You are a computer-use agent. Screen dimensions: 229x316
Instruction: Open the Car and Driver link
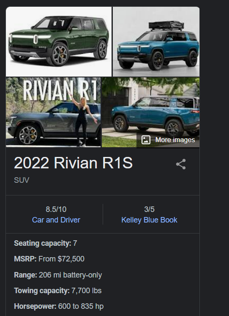(56, 220)
